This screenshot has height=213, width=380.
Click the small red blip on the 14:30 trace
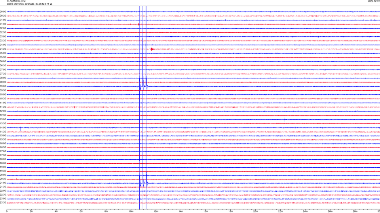(x=40, y=132)
